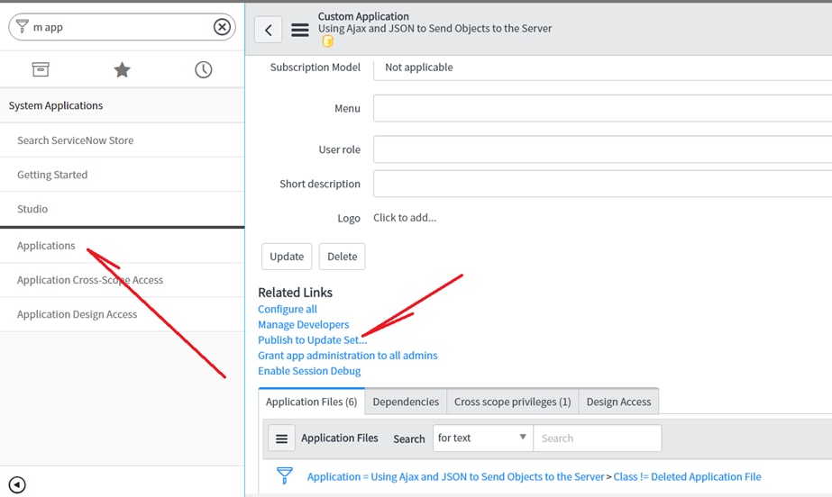The image size is (832, 497).
Task: Open the Manage Developers link
Action: point(304,324)
